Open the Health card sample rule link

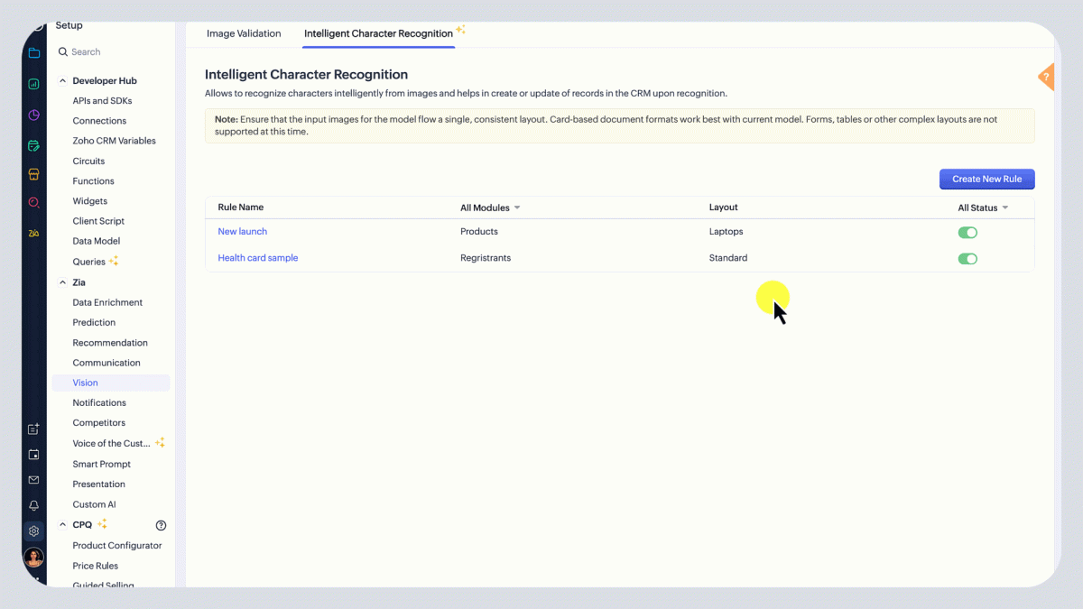click(x=257, y=258)
